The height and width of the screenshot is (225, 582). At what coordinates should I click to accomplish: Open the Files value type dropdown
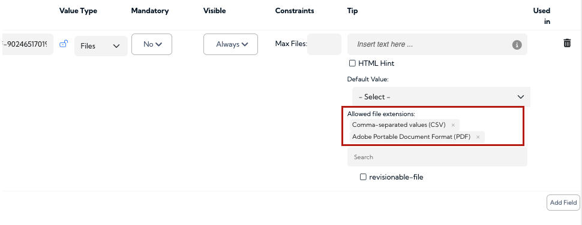(101, 46)
